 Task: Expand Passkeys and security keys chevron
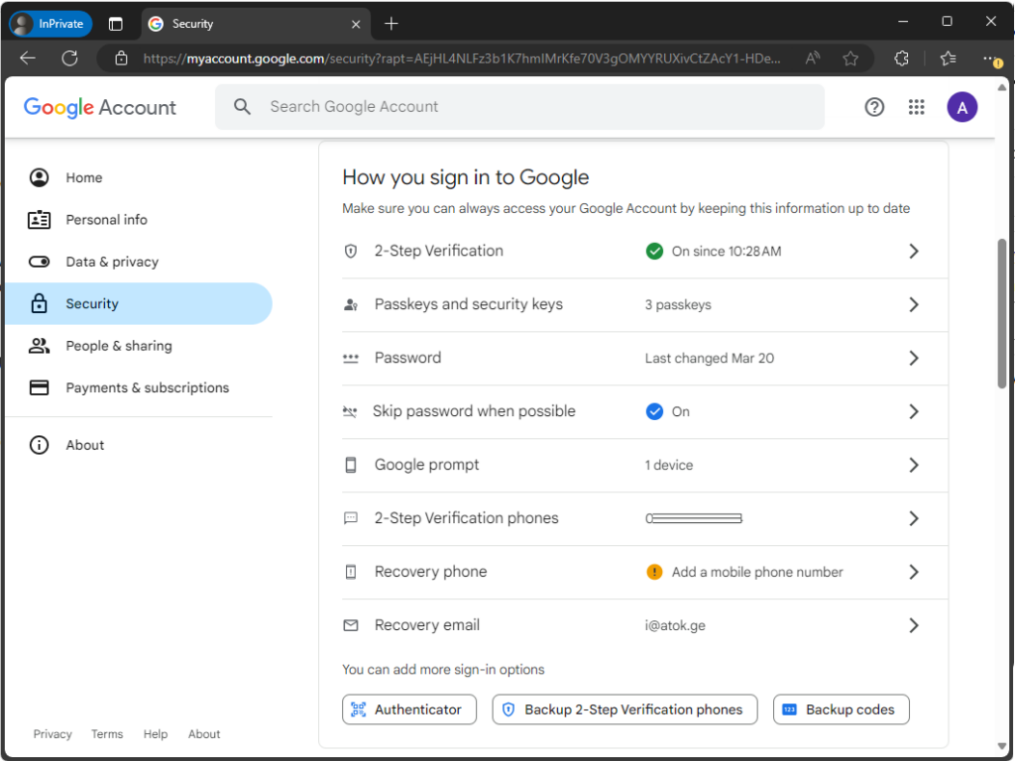pyautogui.click(x=914, y=305)
